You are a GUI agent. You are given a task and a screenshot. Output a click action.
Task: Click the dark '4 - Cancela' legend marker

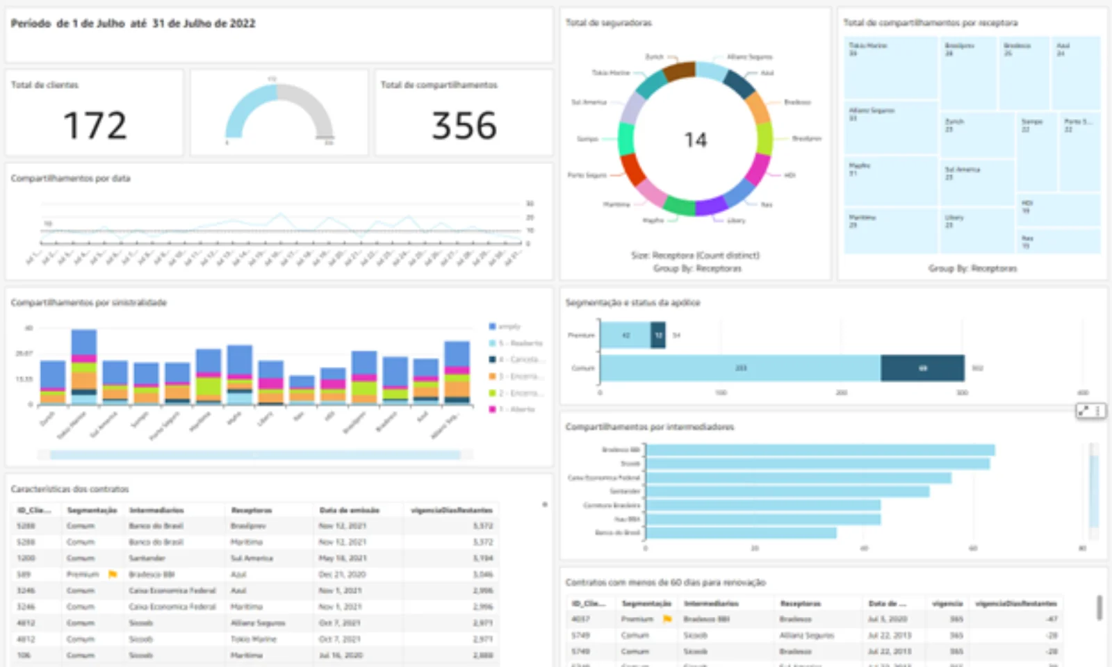[493, 360]
